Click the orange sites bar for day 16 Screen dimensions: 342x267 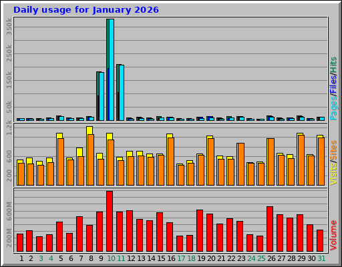(171, 162)
